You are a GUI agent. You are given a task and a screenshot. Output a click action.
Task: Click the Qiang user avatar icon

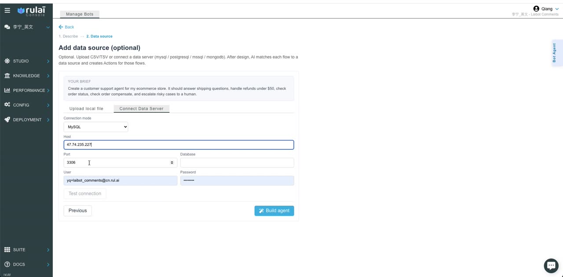pyautogui.click(x=536, y=9)
